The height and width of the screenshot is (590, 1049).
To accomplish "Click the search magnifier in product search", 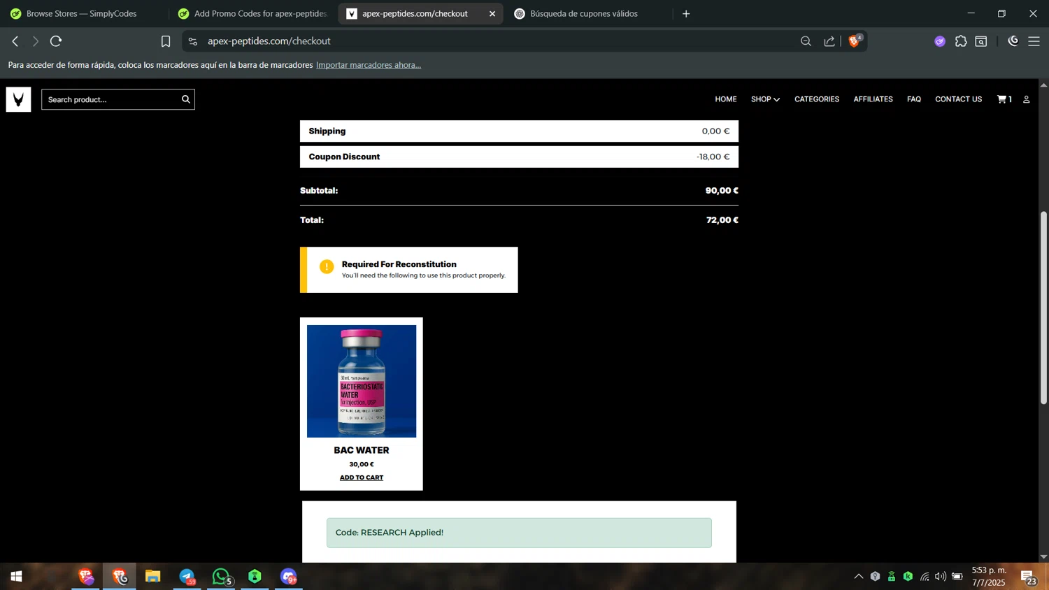I will click(186, 99).
